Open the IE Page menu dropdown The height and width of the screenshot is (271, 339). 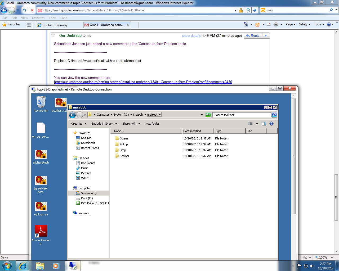point(291,24)
